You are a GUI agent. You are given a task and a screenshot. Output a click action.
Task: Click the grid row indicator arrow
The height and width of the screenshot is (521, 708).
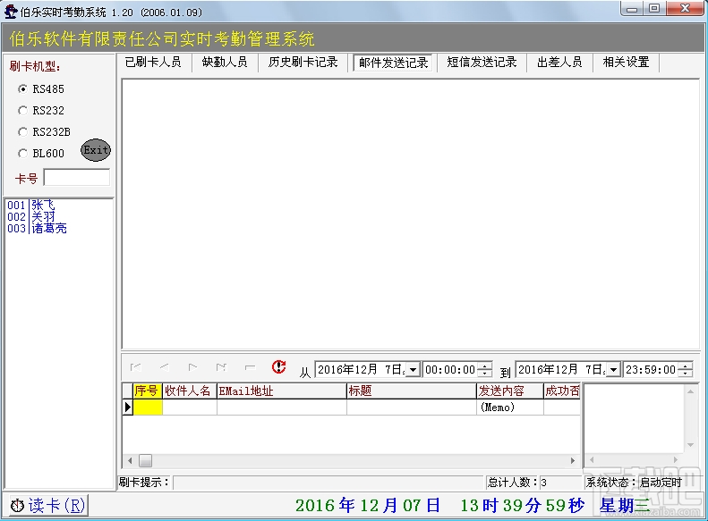pos(128,408)
